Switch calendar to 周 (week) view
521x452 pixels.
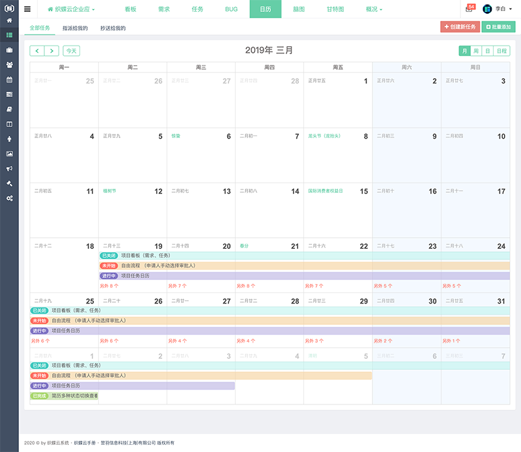tap(476, 51)
